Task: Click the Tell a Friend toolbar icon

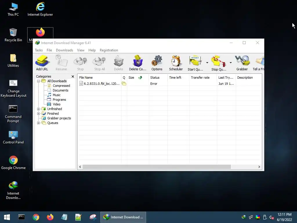Action: coord(258,63)
